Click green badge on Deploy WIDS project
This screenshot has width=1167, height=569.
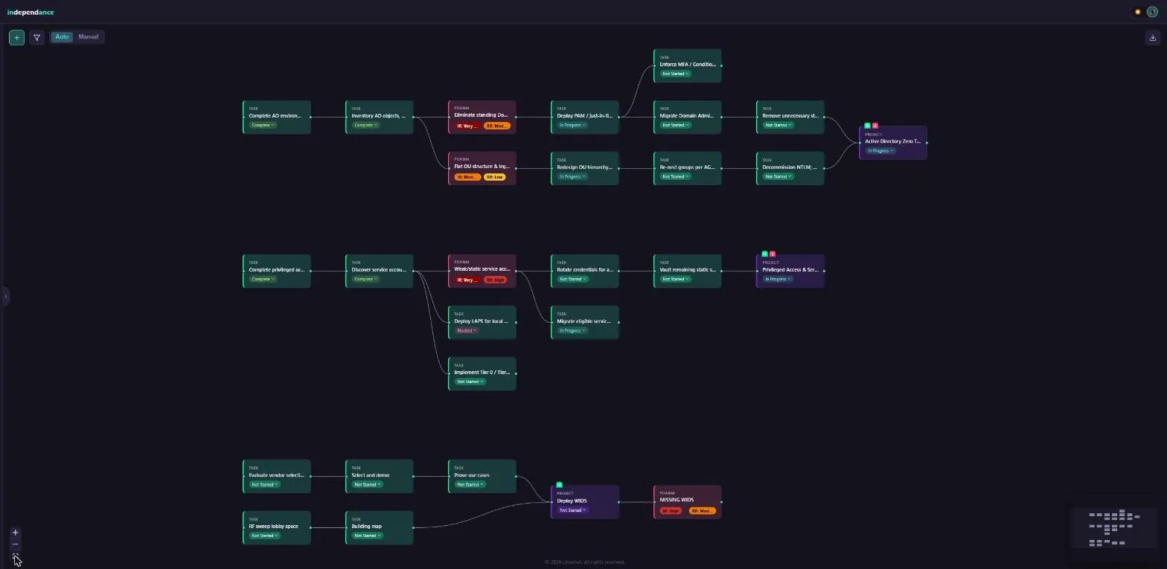560,485
